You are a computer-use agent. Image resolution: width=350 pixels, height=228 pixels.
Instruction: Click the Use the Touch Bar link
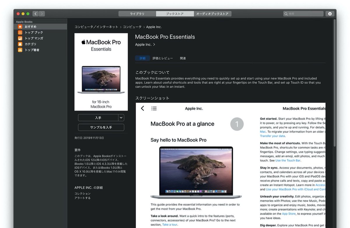[288, 160]
